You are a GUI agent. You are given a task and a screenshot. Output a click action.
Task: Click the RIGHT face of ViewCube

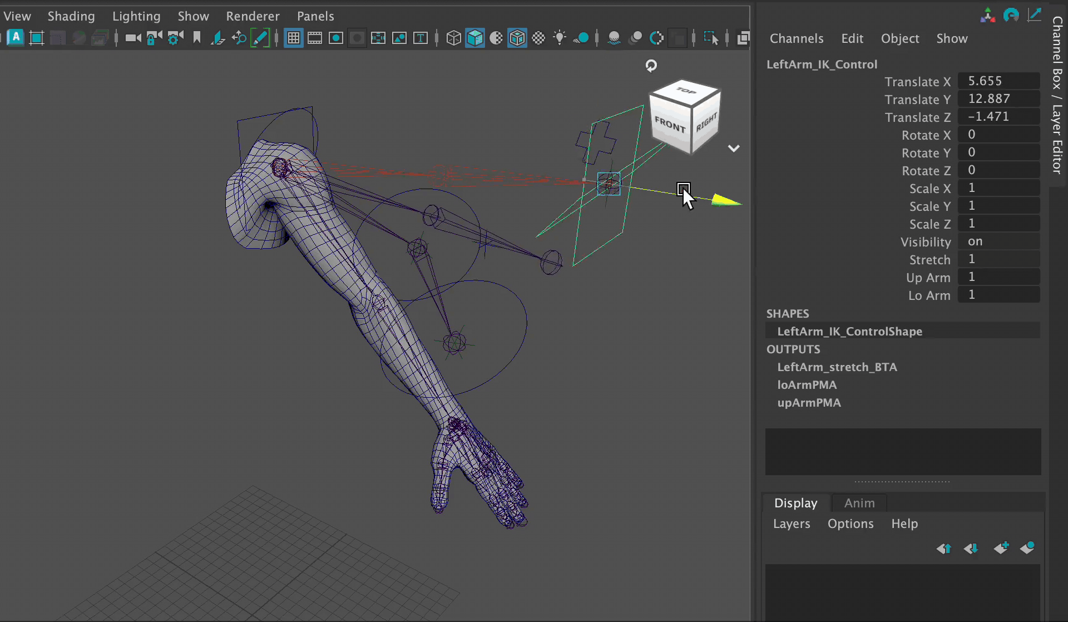706,122
